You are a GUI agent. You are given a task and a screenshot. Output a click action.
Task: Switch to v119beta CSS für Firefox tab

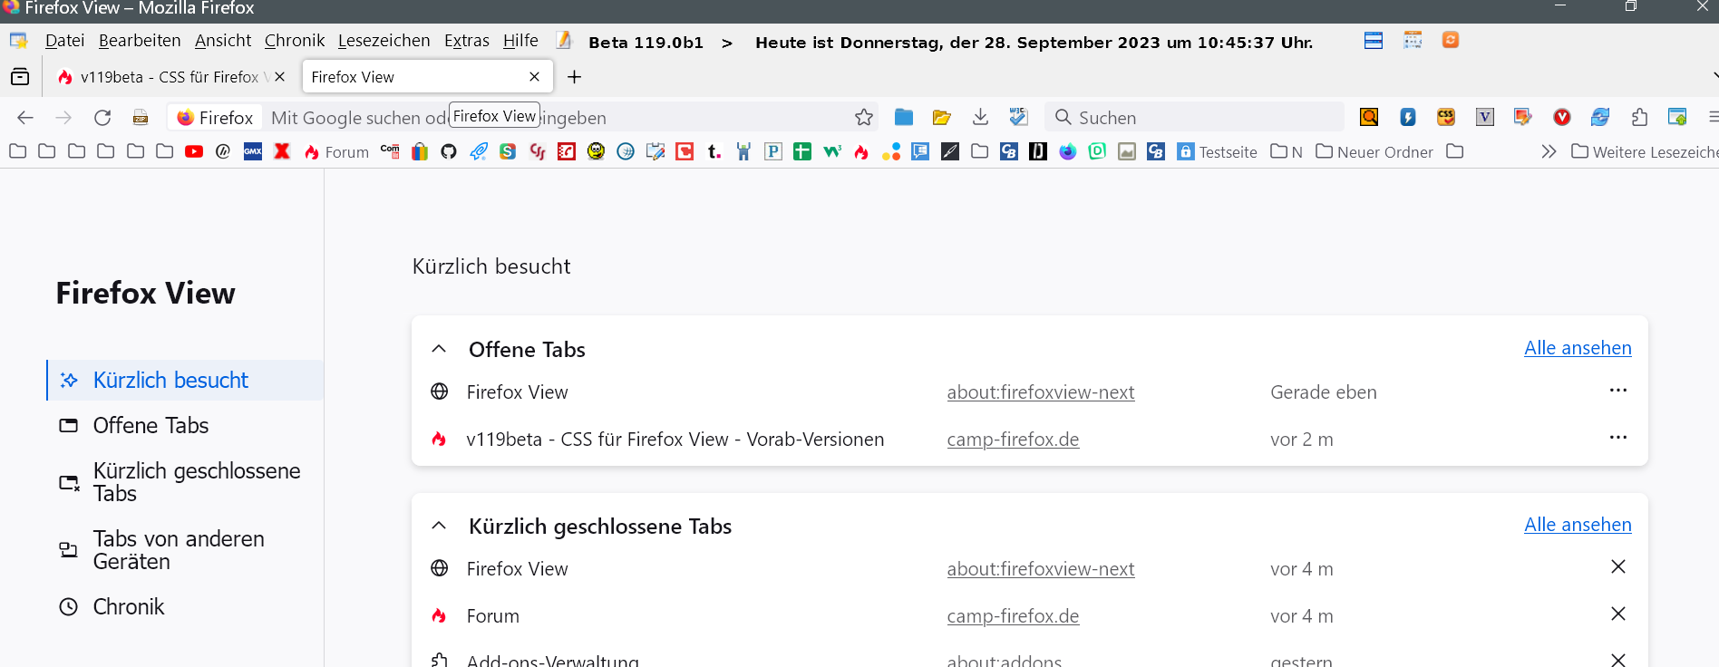click(x=168, y=77)
